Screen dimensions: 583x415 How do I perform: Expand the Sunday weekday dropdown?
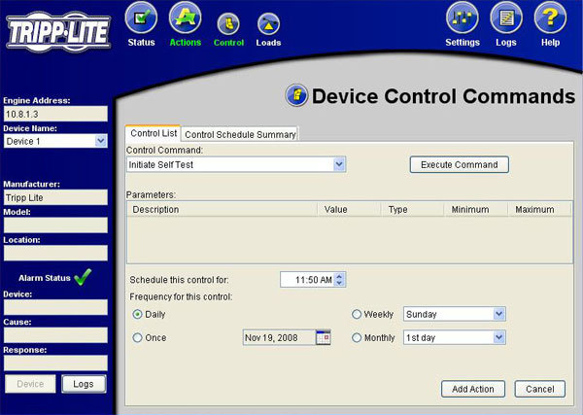[x=498, y=314]
